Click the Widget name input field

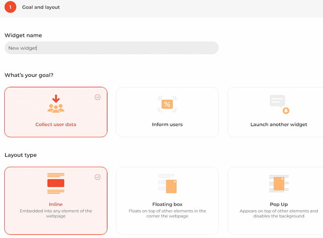tap(111, 48)
